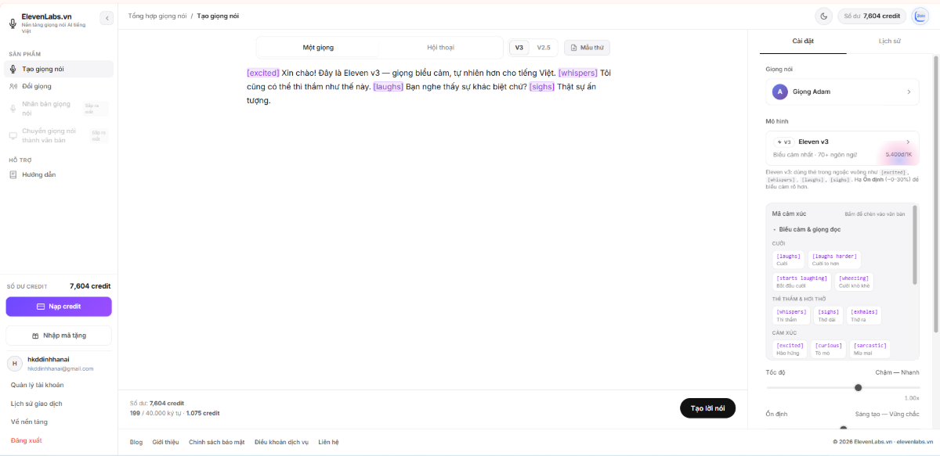Screen dimensions: 940x456
Task: Click the book icon beside Hướng dẫn
Action: (x=13, y=174)
